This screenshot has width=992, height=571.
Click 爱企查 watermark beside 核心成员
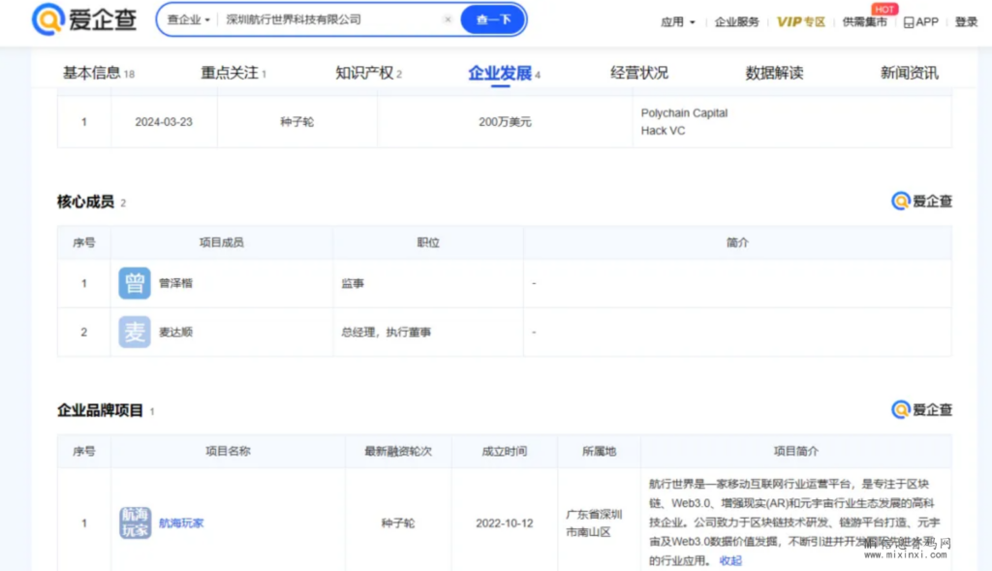coord(921,202)
